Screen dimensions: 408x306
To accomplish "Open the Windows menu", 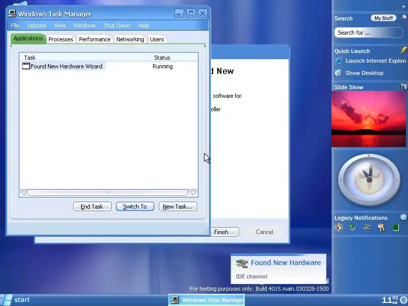I will [85, 25].
